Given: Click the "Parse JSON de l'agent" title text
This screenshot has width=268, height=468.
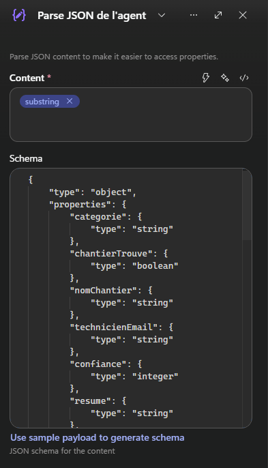Looking at the screenshot, I should pos(92,16).
